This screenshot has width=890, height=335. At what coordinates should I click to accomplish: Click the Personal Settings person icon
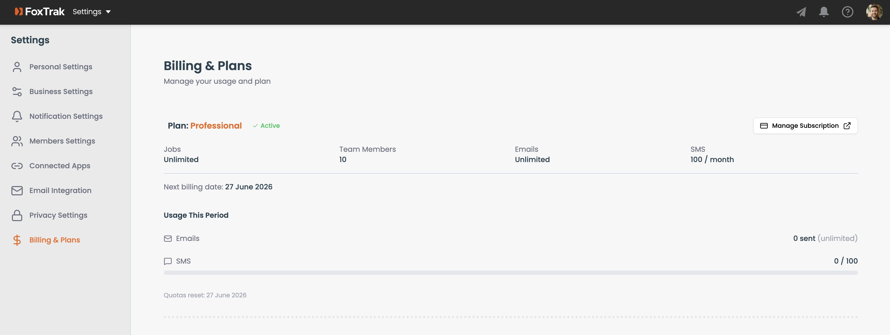(x=17, y=67)
